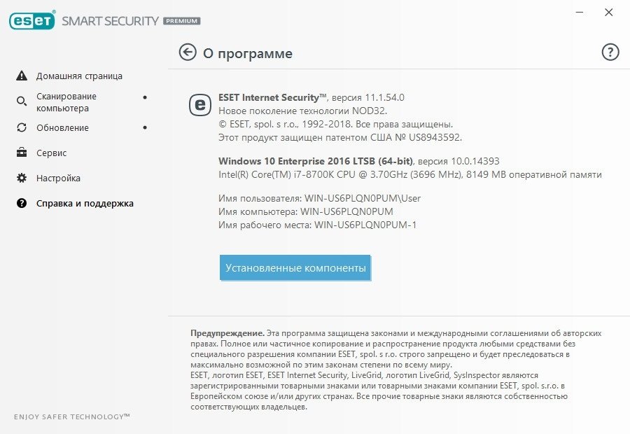Click the toolbox icon next to Сервис
Viewport: 630px width, 434px height.
coord(22,153)
